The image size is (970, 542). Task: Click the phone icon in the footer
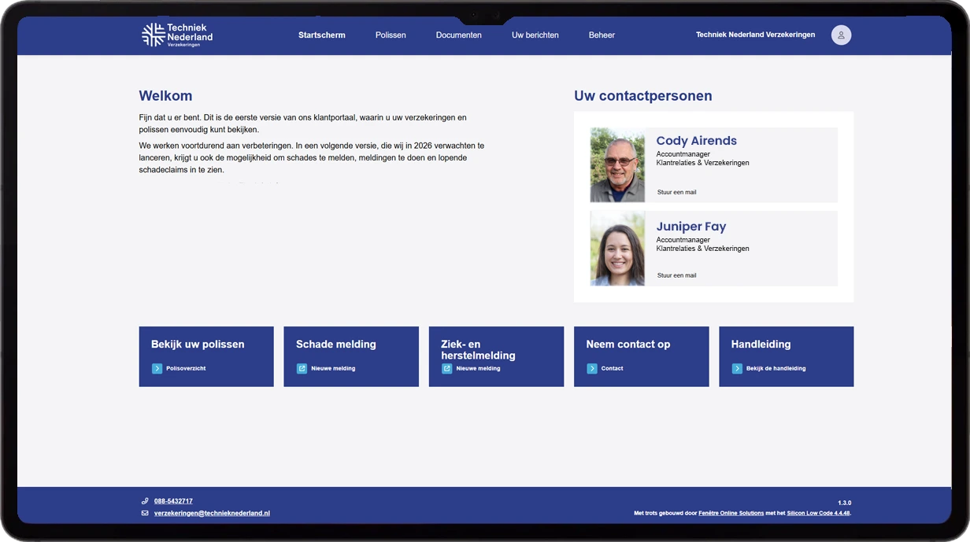point(145,501)
